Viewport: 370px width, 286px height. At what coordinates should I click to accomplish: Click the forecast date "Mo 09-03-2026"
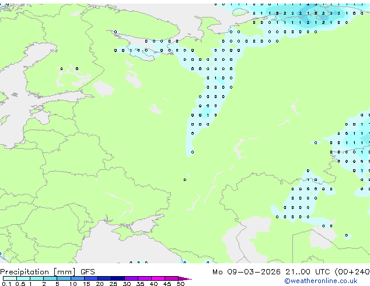tap(246, 272)
